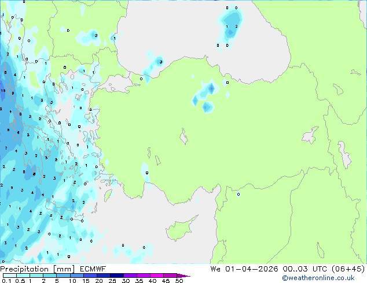Click the Precipitation [mm] title label
Viewport: 367px width, 283px height.
[x=37, y=269]
